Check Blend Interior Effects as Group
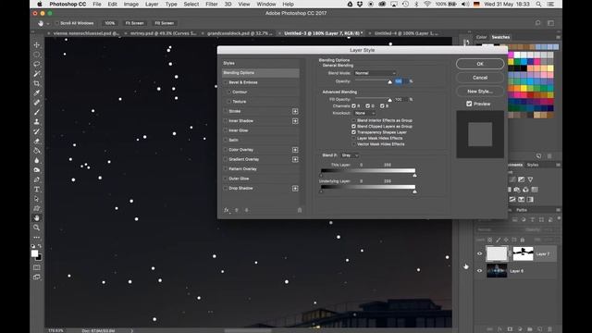This screenshot has width=592, height=333. 353,120
